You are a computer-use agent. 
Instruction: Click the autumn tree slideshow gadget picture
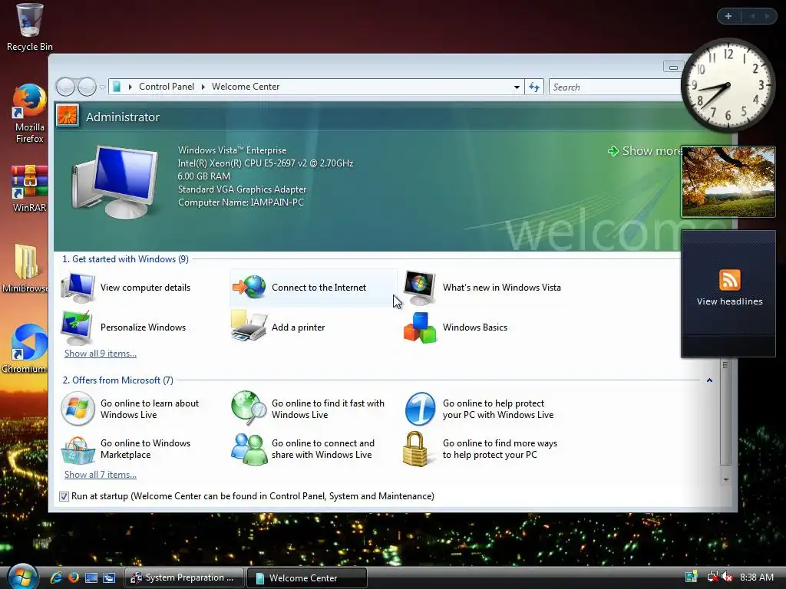click(728, 182)
